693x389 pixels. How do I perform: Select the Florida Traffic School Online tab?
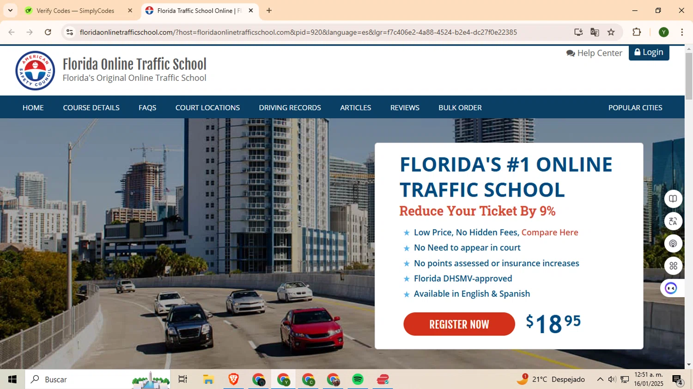pos(199,11)
